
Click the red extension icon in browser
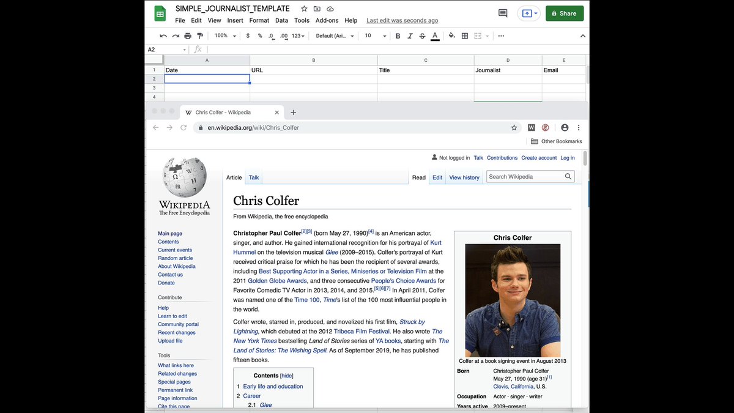pos(545,128)
